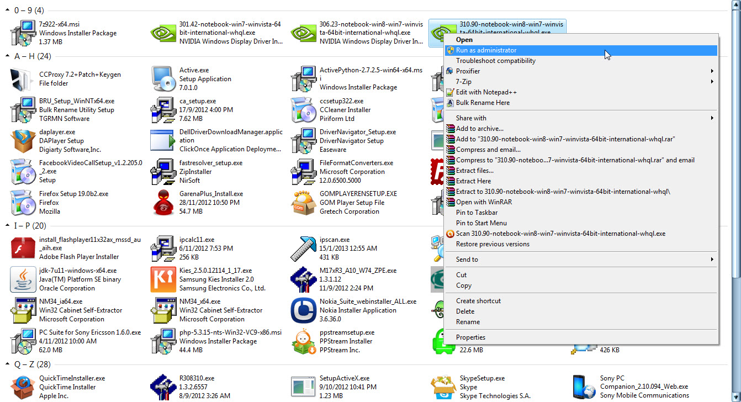Choose Restore previous versions
The width and height of the screenshot is (741, 402).
pyautogui.click(x=581, y=244)
